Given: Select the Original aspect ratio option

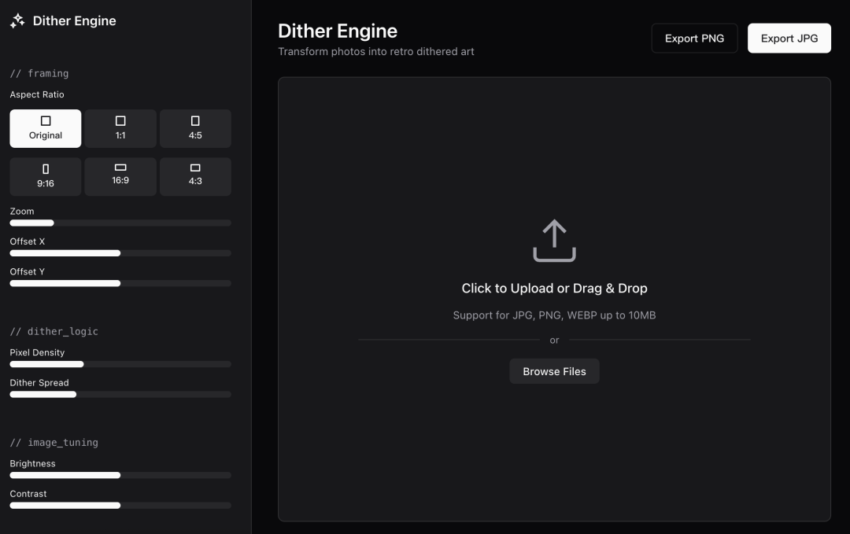Looking at the screenshot, I should click(x=46, y=128).
